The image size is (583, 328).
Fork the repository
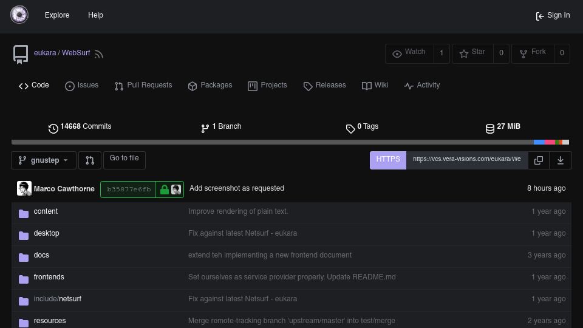533,53
